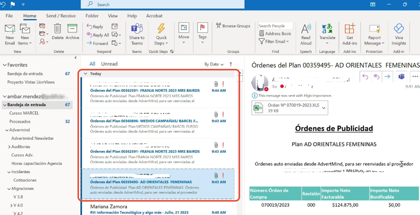420x215 pixels.
Task: Select the Cotizaciones folder
Action: coord(25,180)
